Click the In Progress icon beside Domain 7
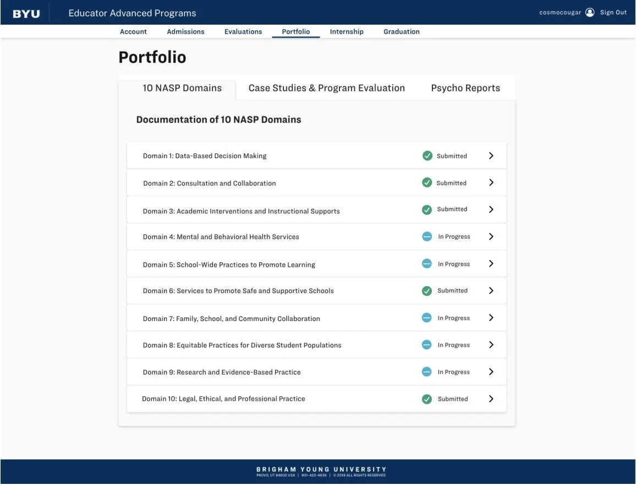The image size is (636, 485). pyautogui.click(x=427, y=317)
